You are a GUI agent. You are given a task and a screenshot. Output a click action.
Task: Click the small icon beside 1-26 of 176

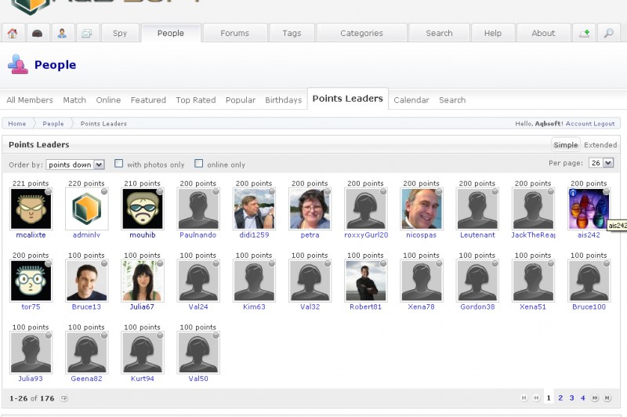click(64, 398)
